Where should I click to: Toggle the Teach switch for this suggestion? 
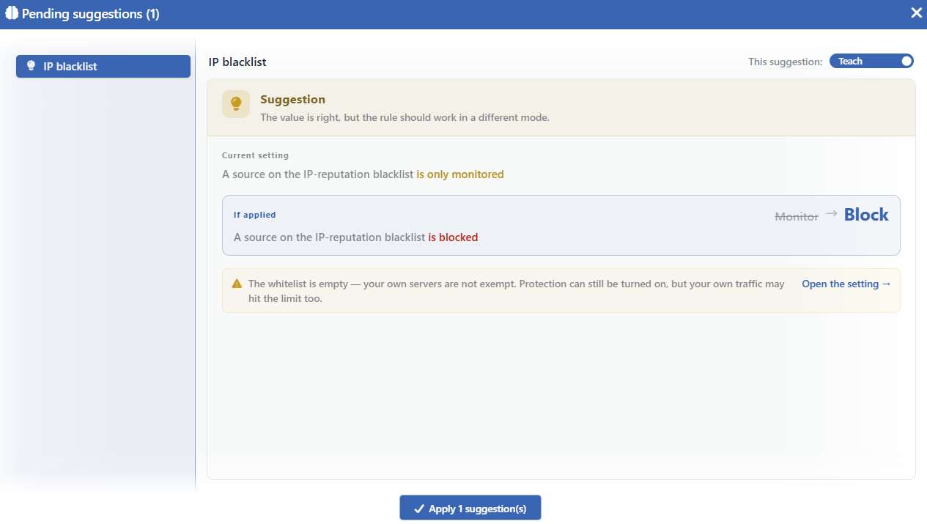[x=872, y=62]
